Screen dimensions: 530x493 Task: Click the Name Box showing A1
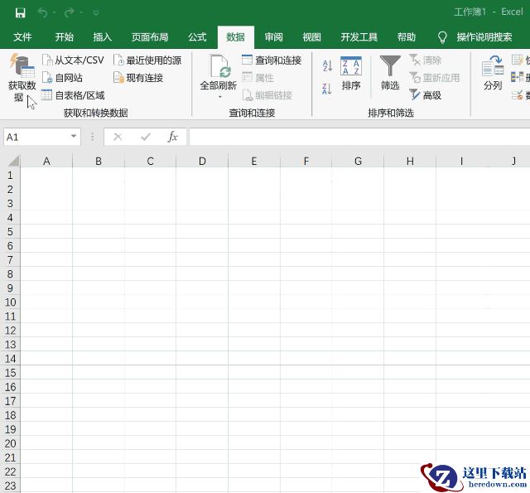point(36,137)
